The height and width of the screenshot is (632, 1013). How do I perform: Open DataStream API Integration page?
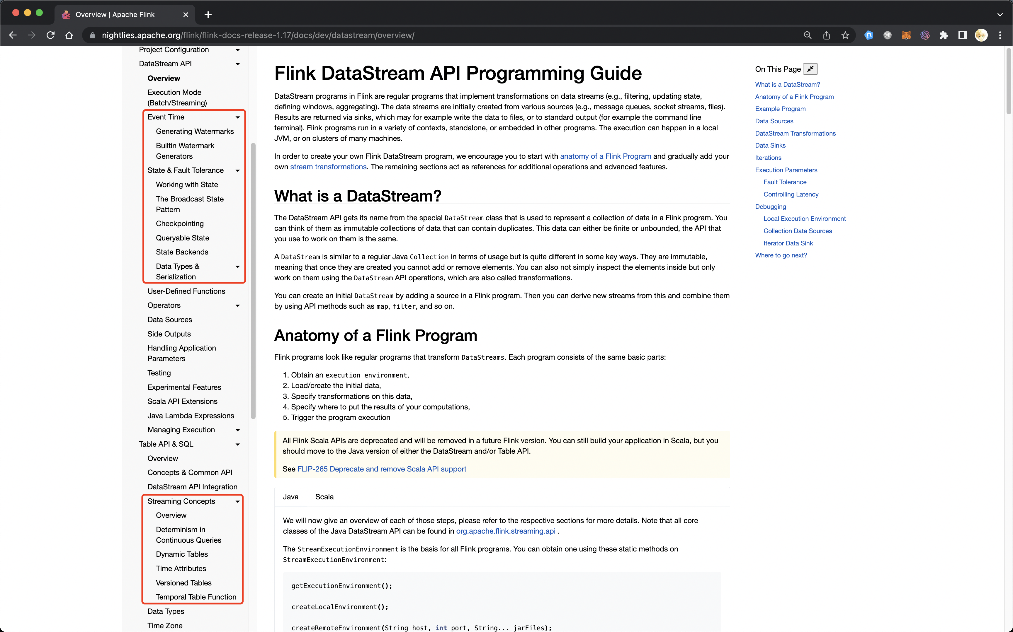pos(192,487)
